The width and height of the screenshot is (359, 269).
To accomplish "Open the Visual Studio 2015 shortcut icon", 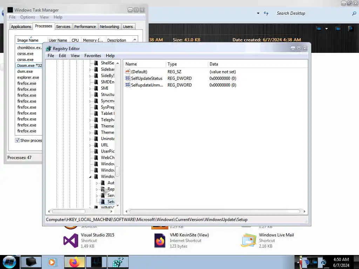I will click(x=71, y=241).
